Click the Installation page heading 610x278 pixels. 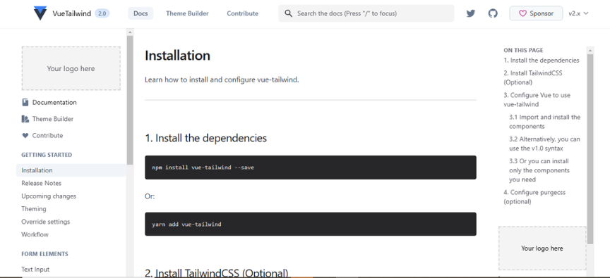point(177,56)
